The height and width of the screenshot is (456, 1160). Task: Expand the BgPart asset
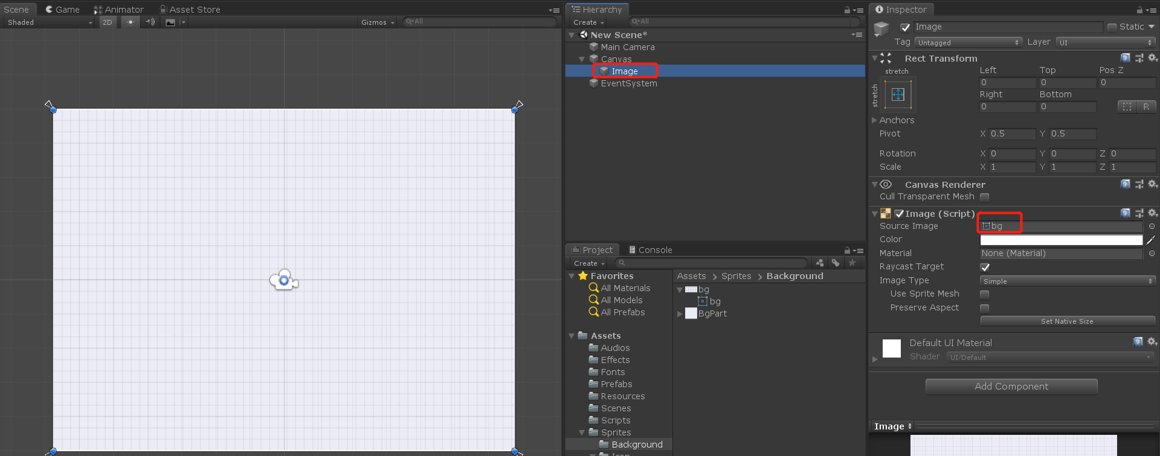point(680,313)
